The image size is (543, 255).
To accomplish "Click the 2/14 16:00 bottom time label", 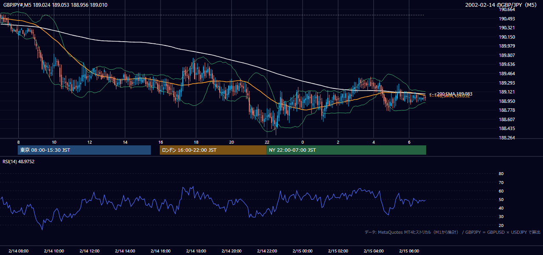I will click(161, 251).
